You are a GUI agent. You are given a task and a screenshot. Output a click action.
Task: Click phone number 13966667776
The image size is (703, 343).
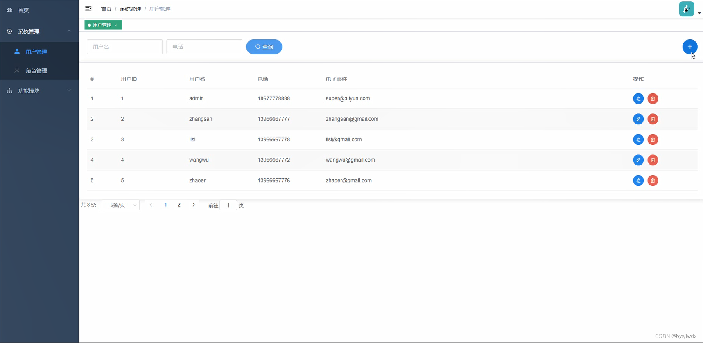(x=274, y=181)
